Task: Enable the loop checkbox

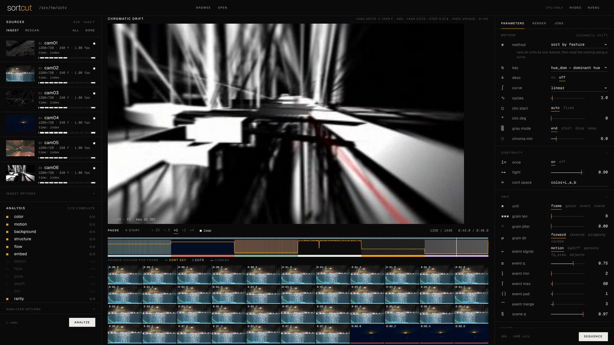Action: [201, 231]
